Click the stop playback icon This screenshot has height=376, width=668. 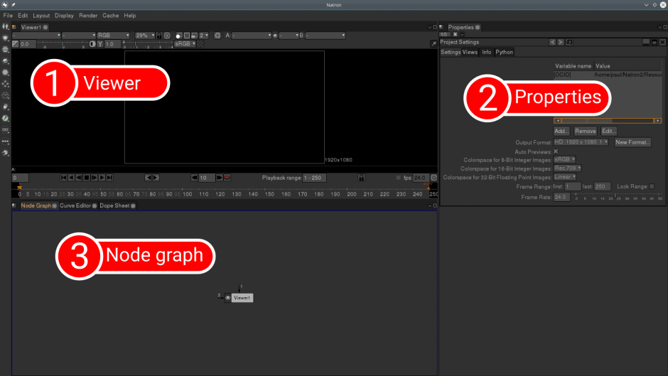87,178
